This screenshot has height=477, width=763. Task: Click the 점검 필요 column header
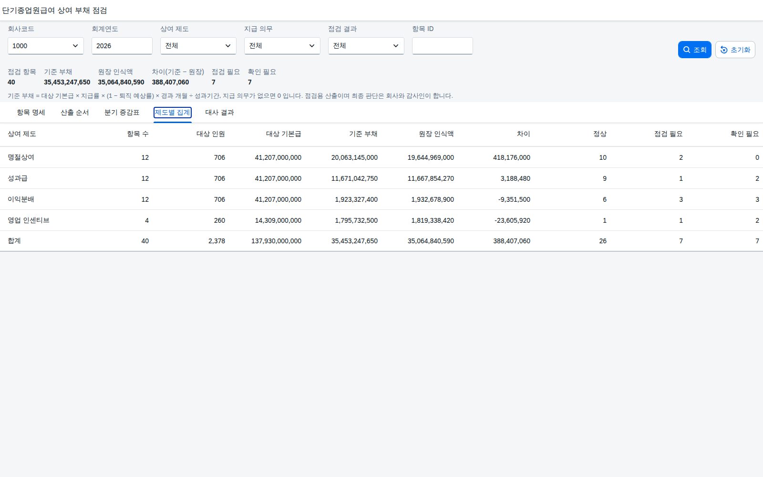pos(669,134)
